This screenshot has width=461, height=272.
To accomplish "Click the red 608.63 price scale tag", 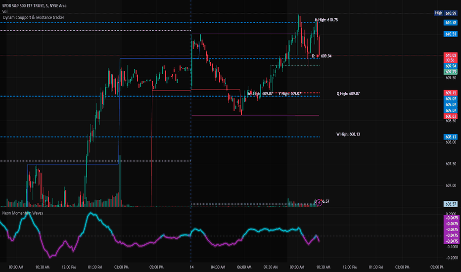I will pos(451,116).
